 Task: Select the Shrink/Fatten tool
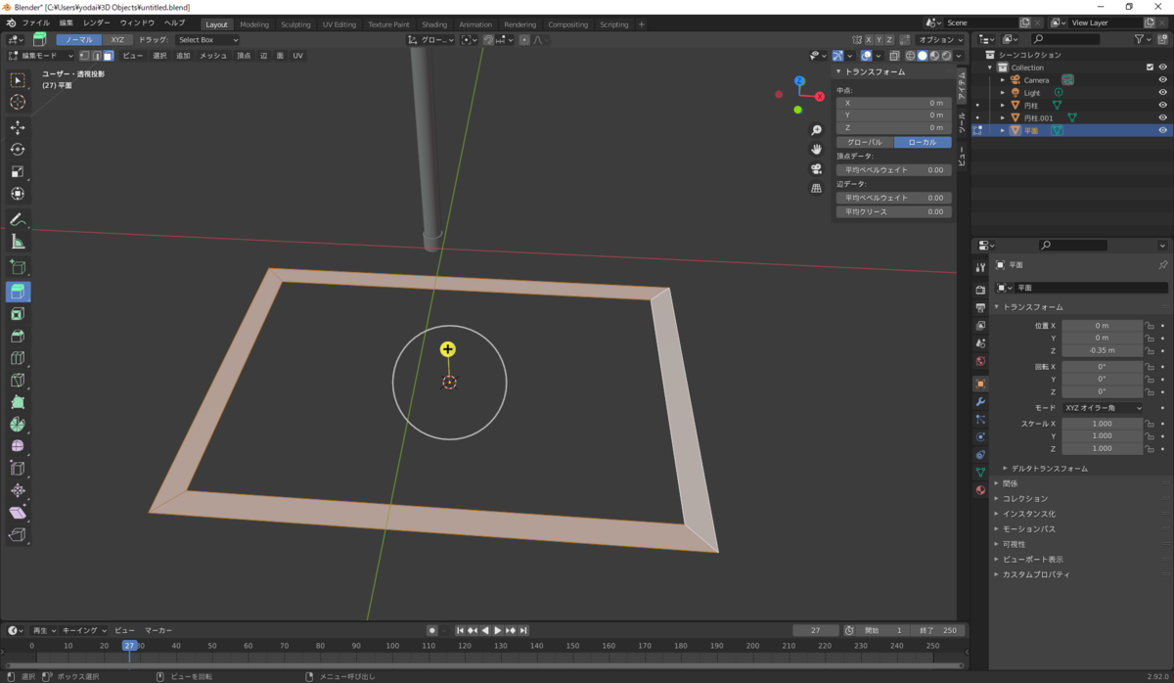(18, 490)
